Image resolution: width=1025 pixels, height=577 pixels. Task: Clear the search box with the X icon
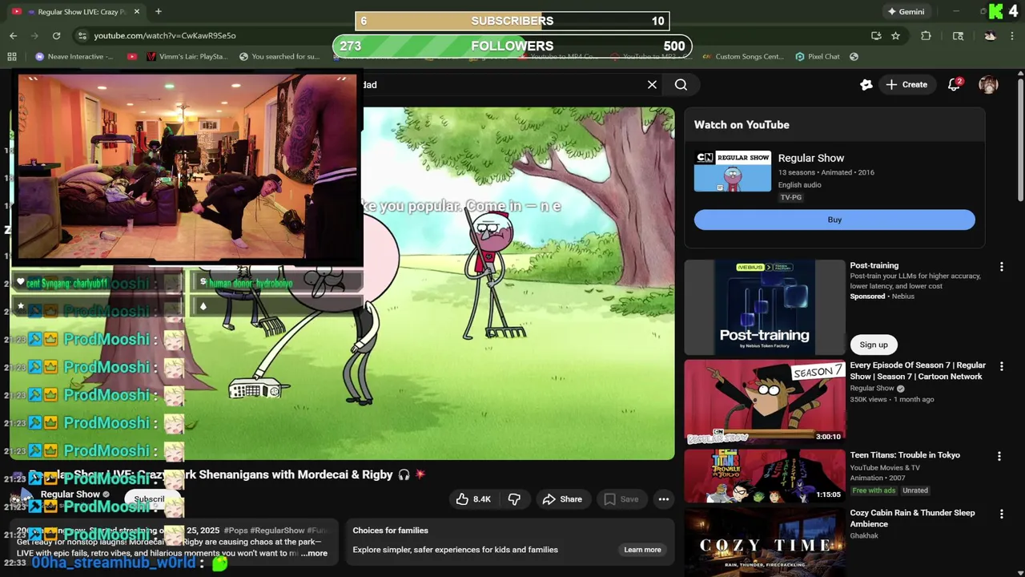[x=652, y=85]
